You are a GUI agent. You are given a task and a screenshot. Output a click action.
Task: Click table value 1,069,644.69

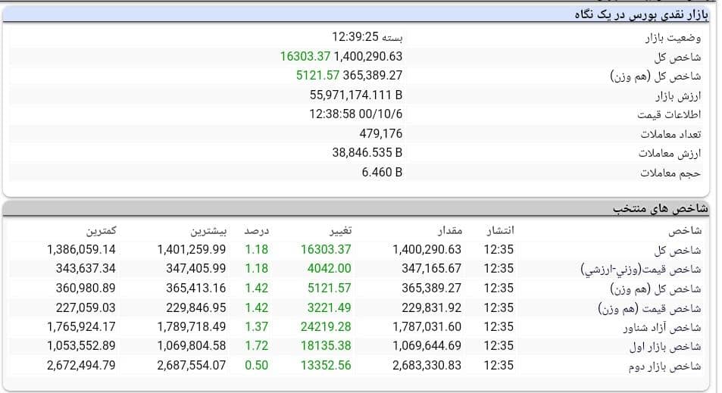[427, 345]
